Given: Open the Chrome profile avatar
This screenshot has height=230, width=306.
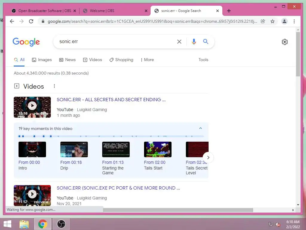Looking at the screenshot, I should pos(284,21).
